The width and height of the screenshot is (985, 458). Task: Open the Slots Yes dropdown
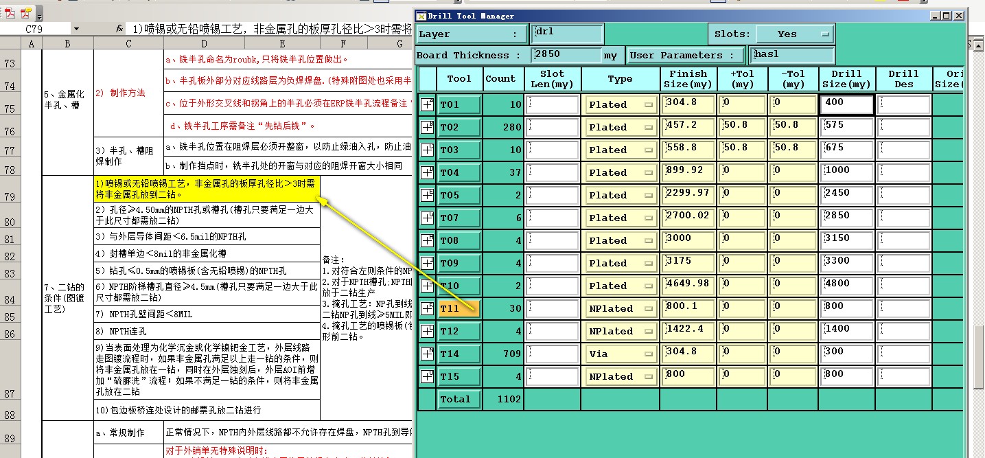795,34
